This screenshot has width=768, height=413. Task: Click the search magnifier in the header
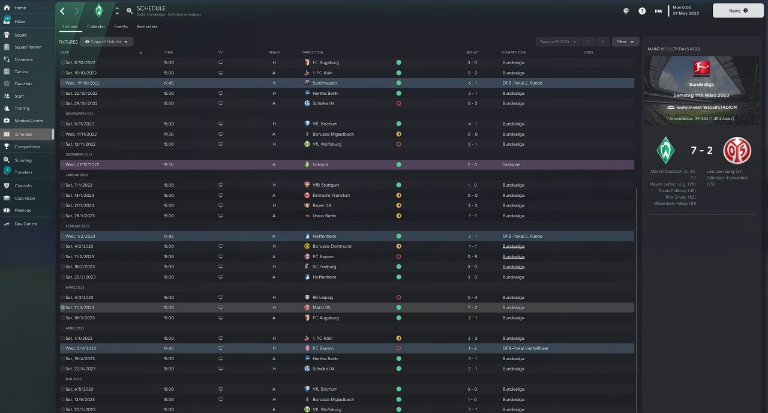(130, 11)
